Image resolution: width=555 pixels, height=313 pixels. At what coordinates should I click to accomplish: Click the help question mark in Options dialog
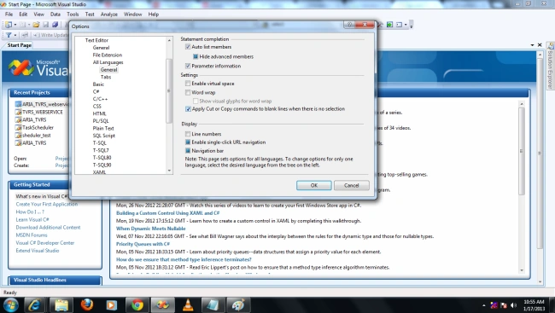click(349, 25)
